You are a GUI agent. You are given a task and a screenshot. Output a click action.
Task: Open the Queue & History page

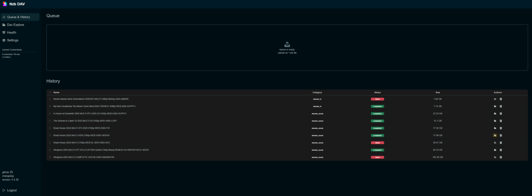click(x=20, y=17)
